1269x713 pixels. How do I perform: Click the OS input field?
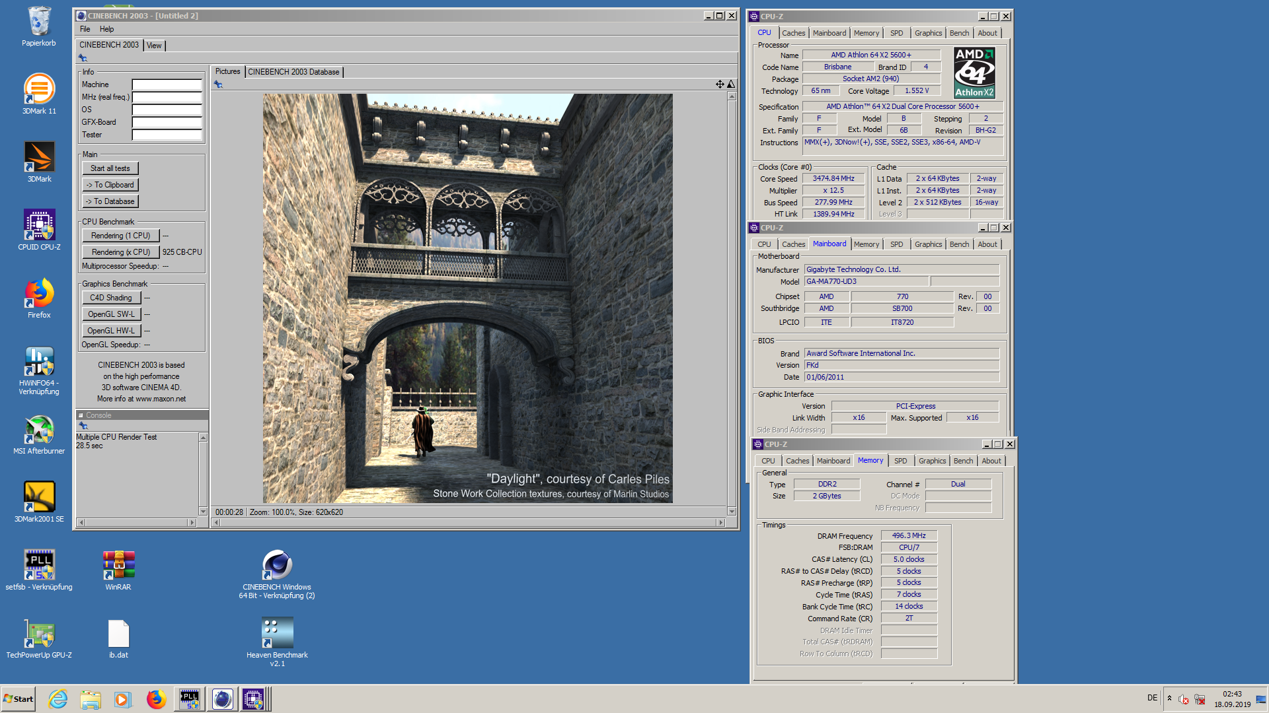[167, 110]
